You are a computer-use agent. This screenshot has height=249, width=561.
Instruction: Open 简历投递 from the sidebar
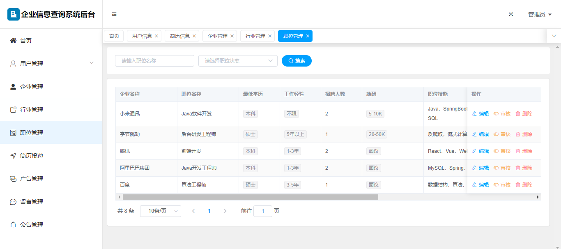point(32,156)
